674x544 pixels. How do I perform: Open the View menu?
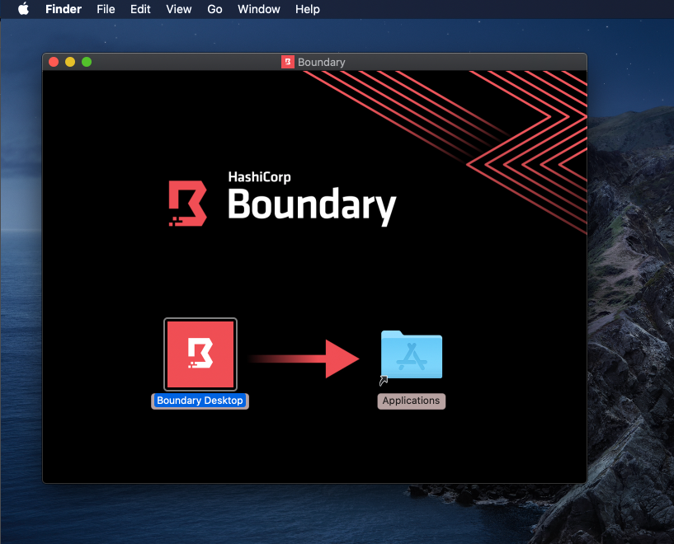tap(179, 9)
